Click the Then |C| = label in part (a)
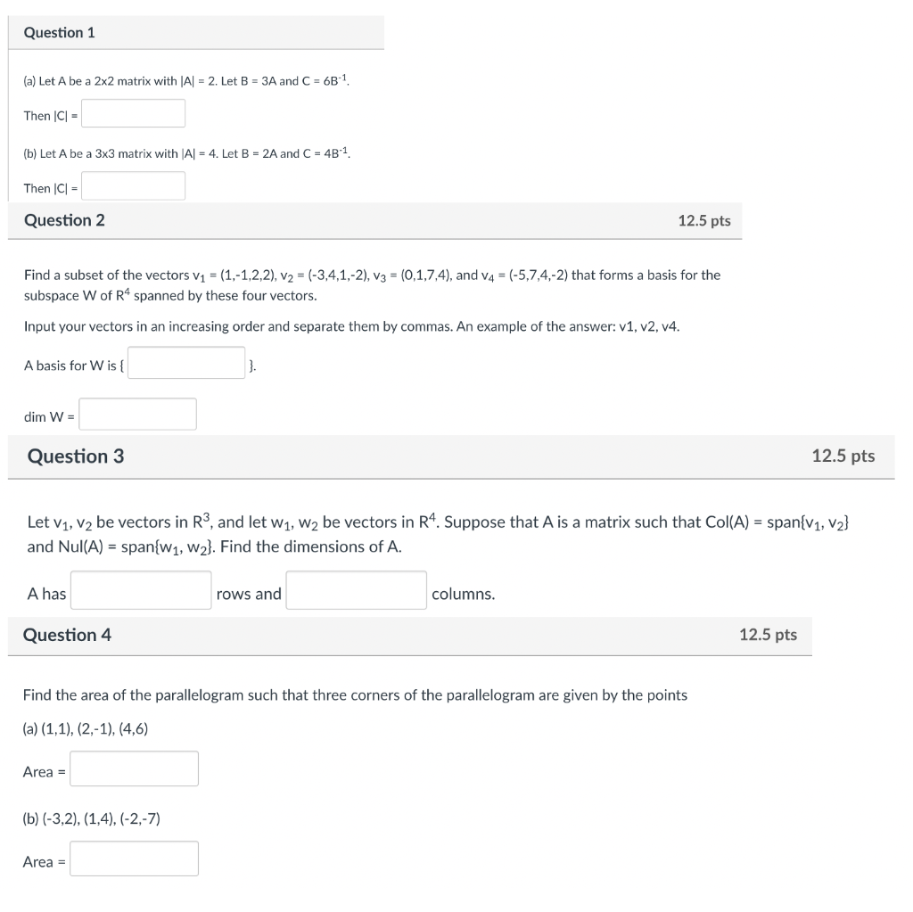Image resolution: width=913 pixels, height=912 pixels. (51, 115)
